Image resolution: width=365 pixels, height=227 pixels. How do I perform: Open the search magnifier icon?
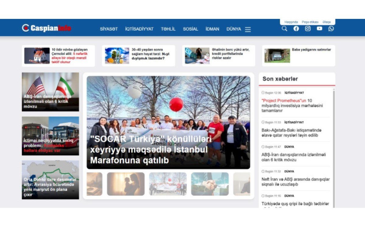tap(284, 29)
